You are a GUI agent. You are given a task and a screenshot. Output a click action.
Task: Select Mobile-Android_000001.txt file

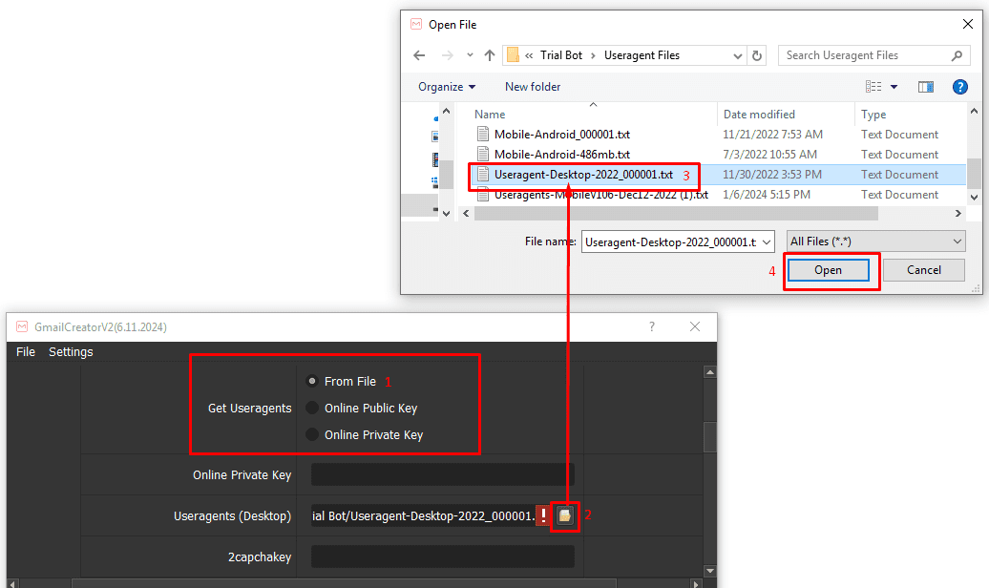[x=562, y=135]
